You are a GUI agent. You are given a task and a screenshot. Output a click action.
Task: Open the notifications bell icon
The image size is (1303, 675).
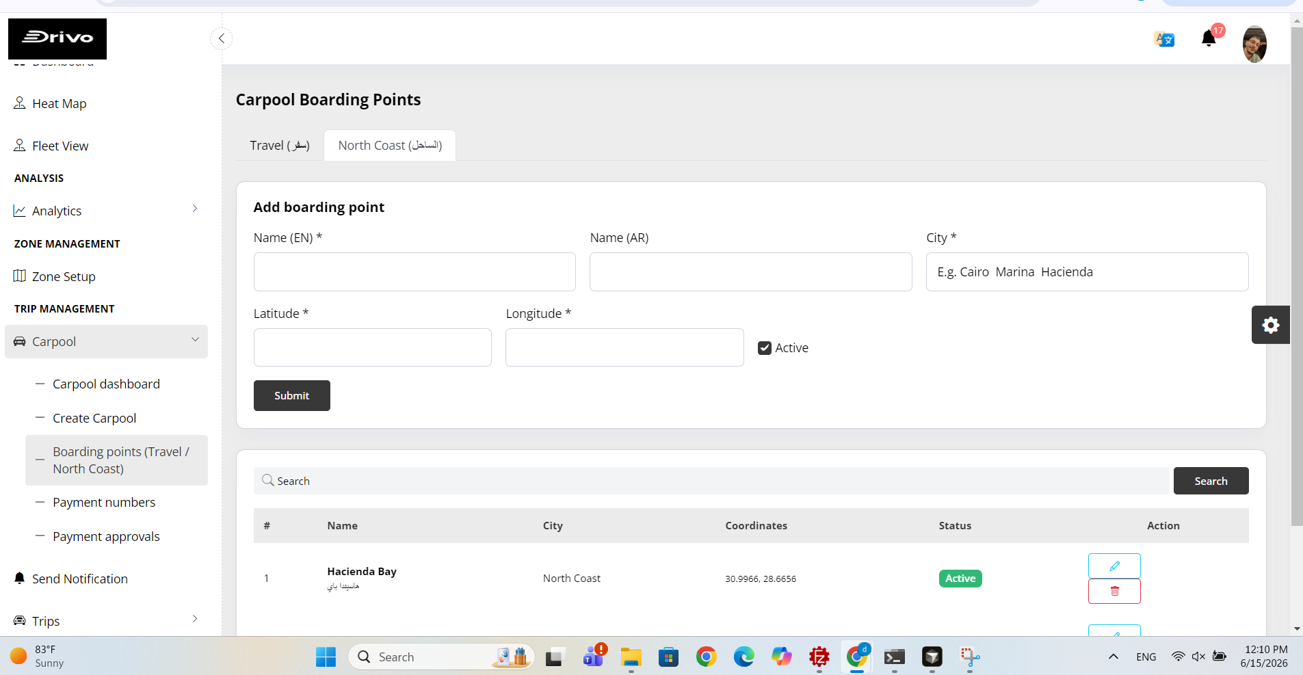click(x=1209, y=39)
